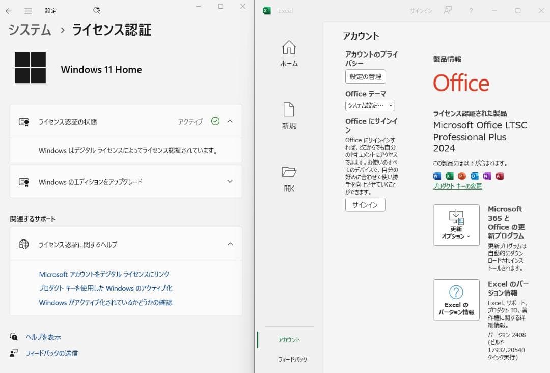
Task: Open the ホーム (Home) page in Excel
Action: (289, 54)
